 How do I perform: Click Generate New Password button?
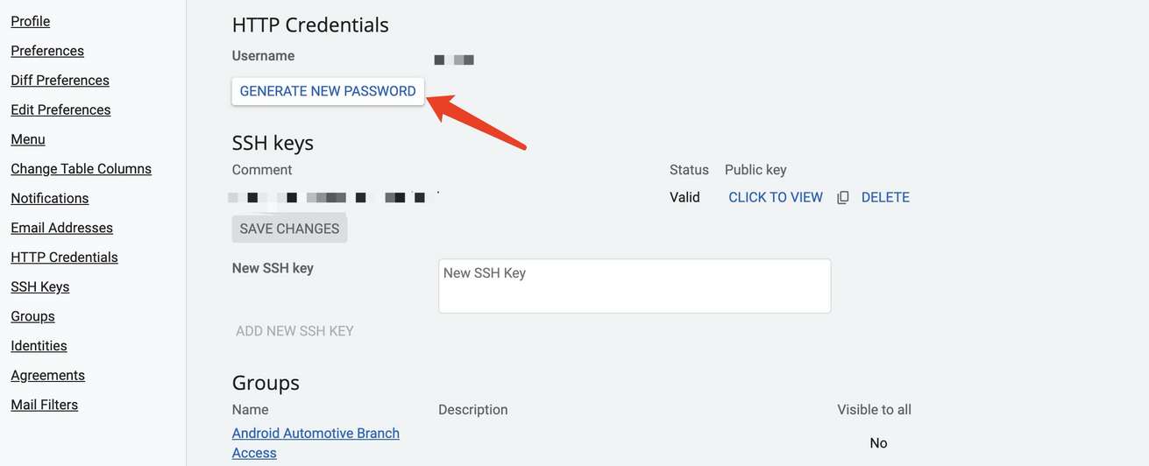click(328, 91)
